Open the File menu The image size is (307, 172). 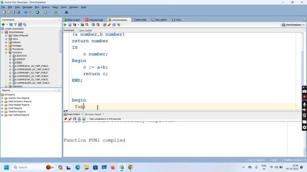(x=3, y=7)
